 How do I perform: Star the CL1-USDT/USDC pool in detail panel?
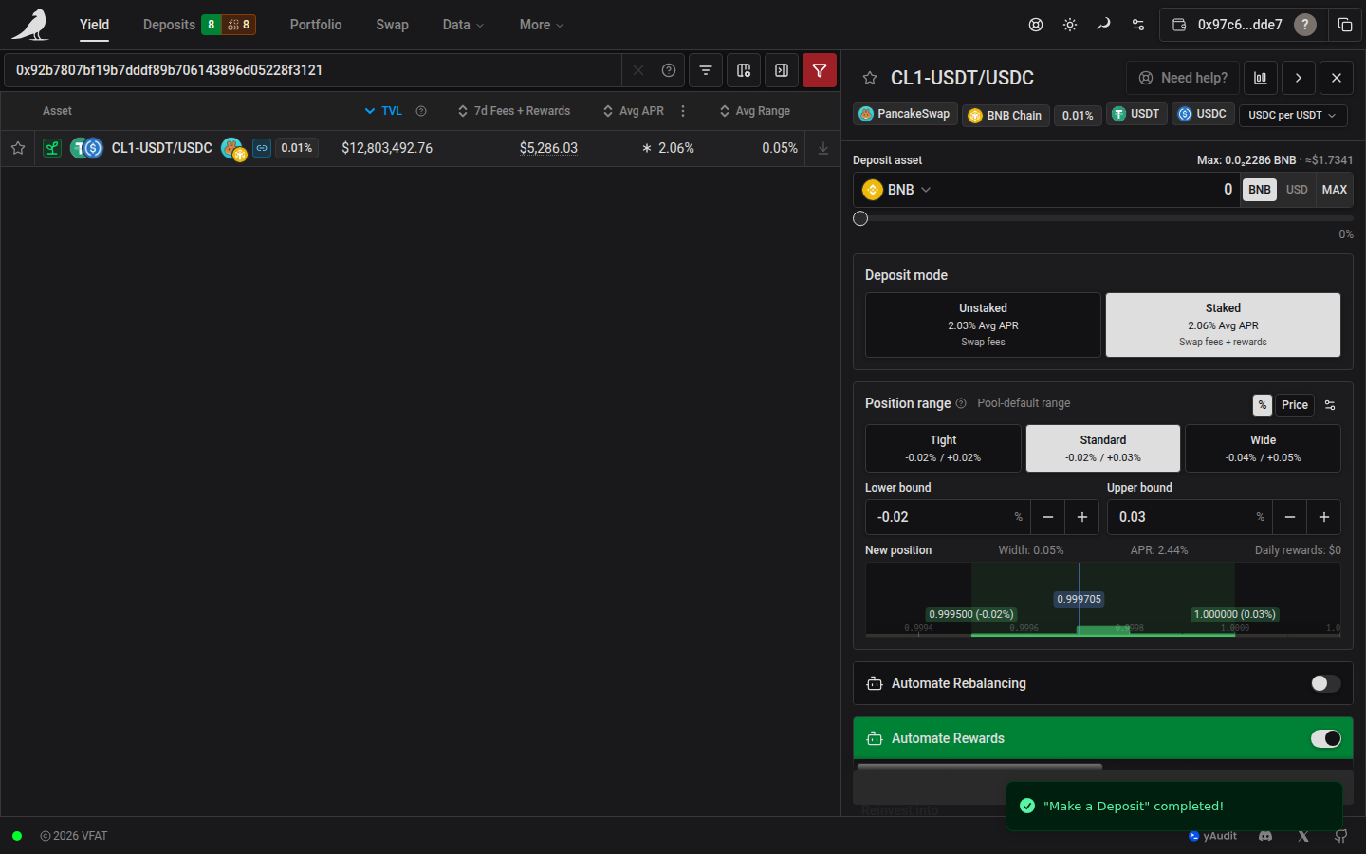(870, 78)
